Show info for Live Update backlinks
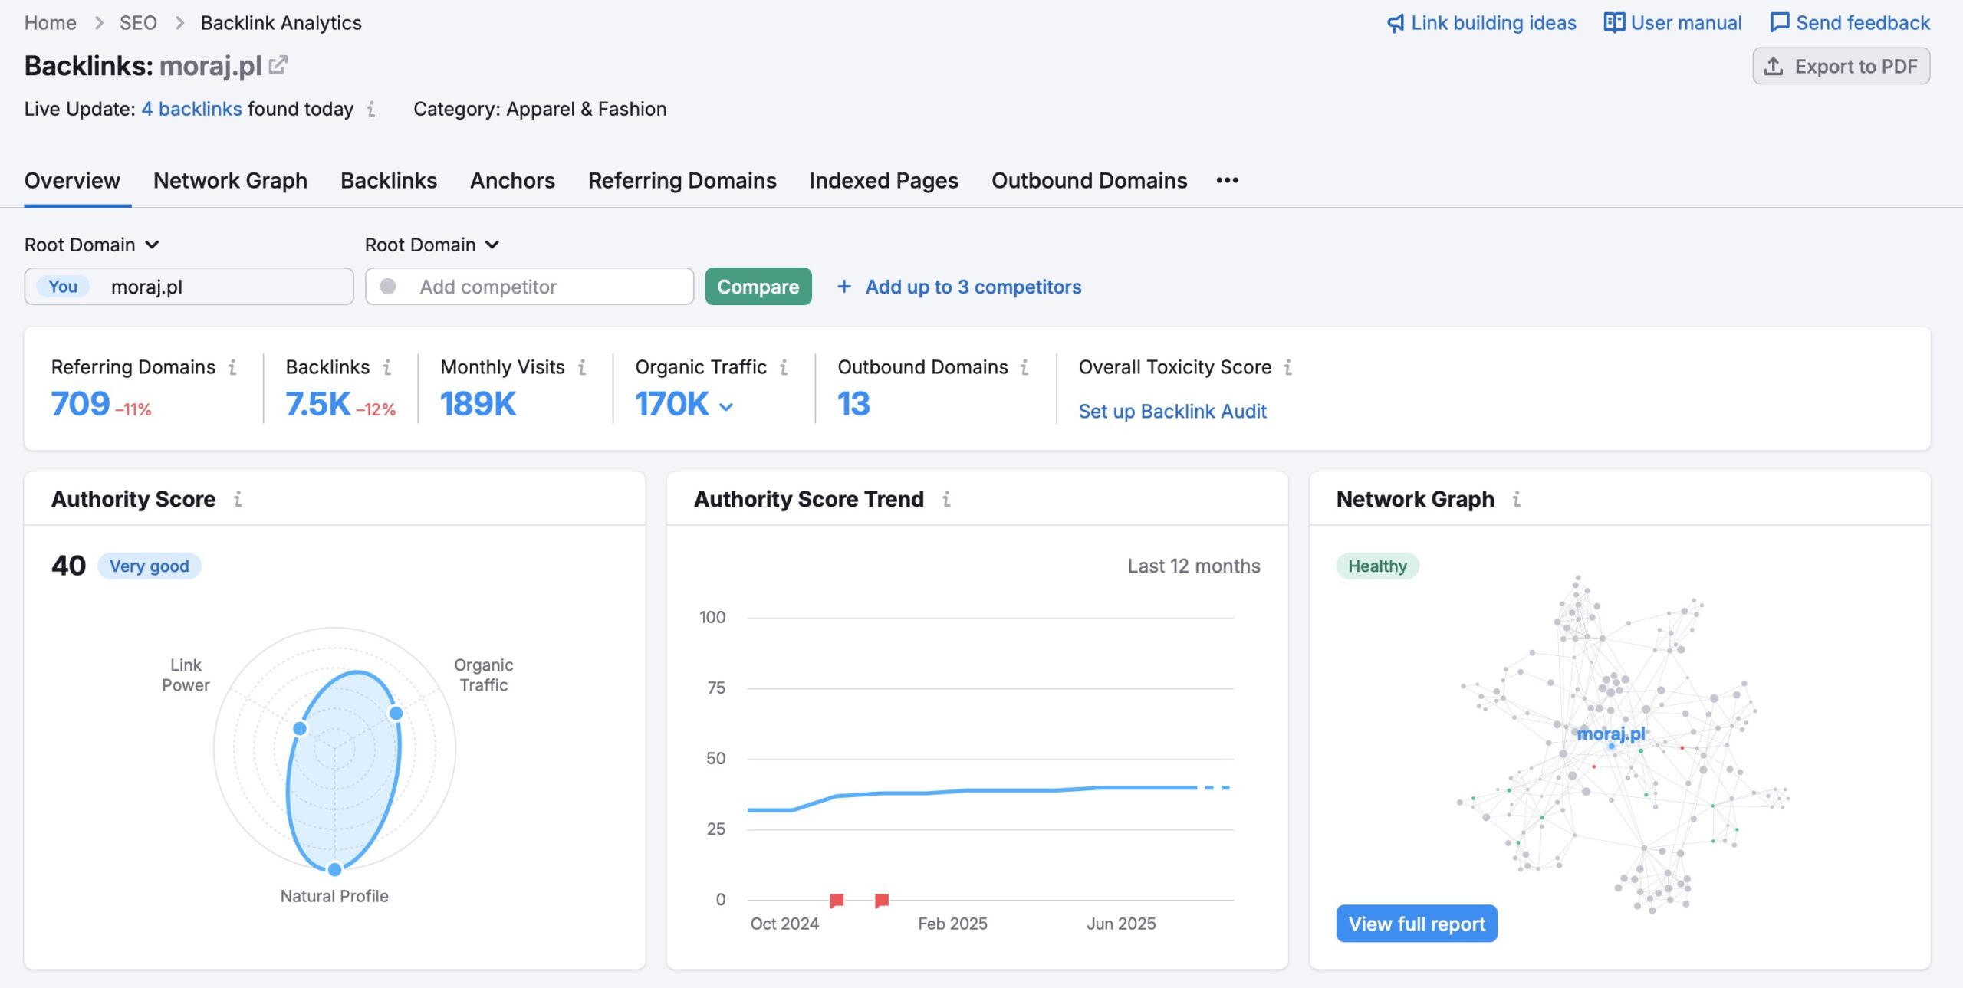Screen dimensions: 1963x988 point(371,109)
